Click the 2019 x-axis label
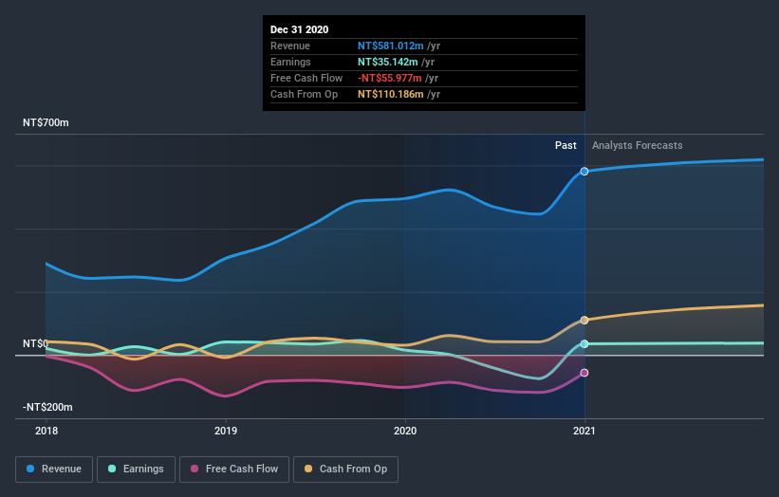 pos(226,431)
